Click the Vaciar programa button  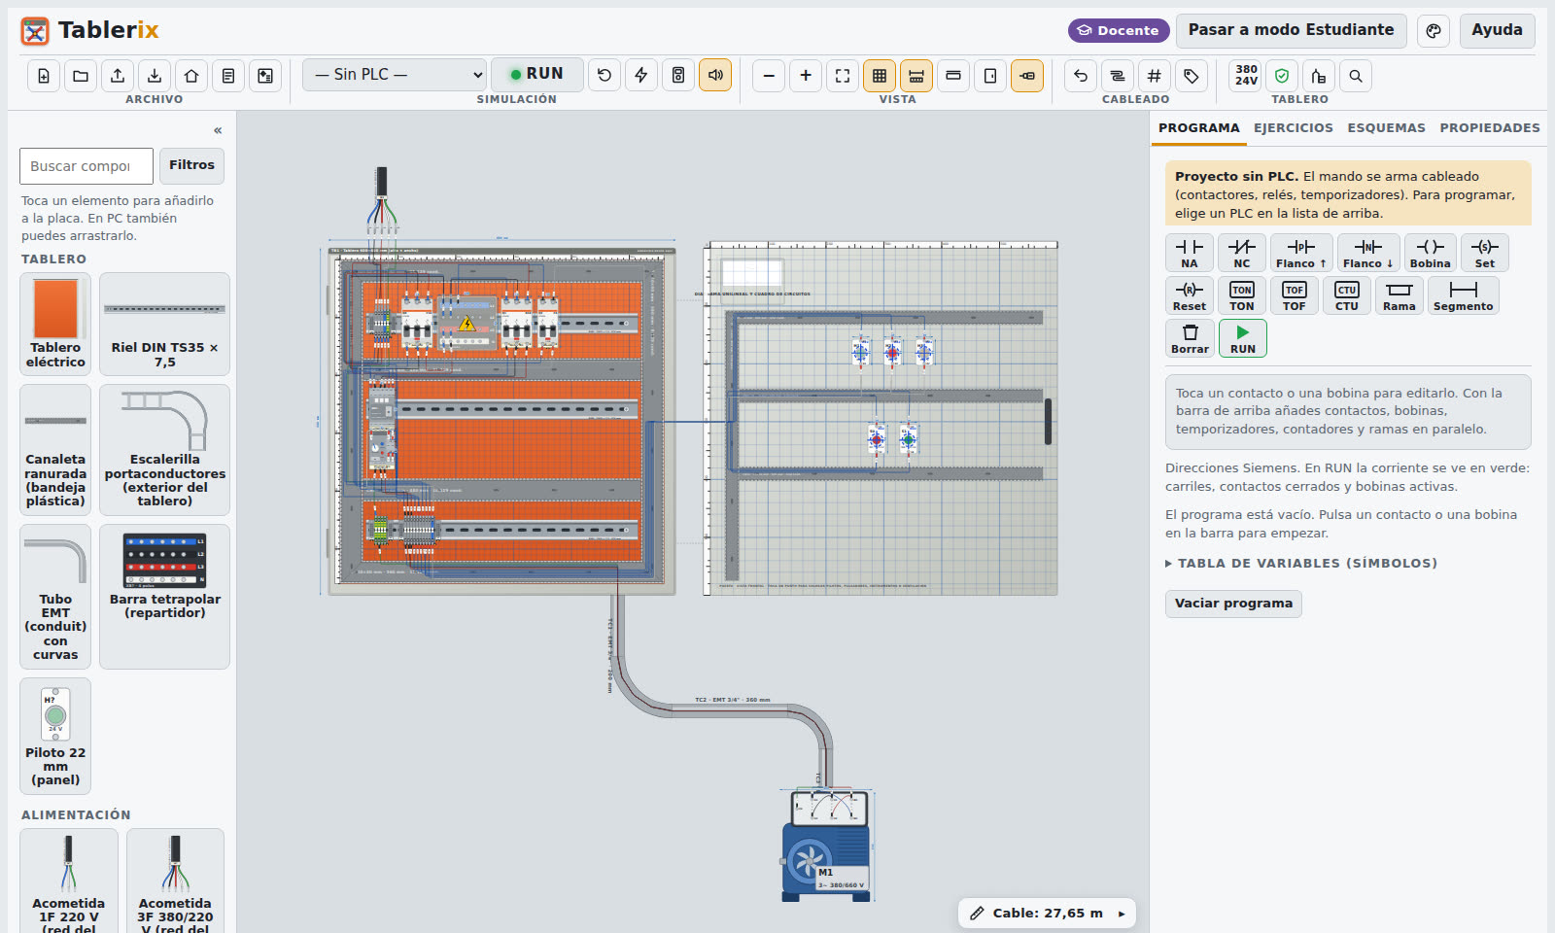coord(1233,604)
